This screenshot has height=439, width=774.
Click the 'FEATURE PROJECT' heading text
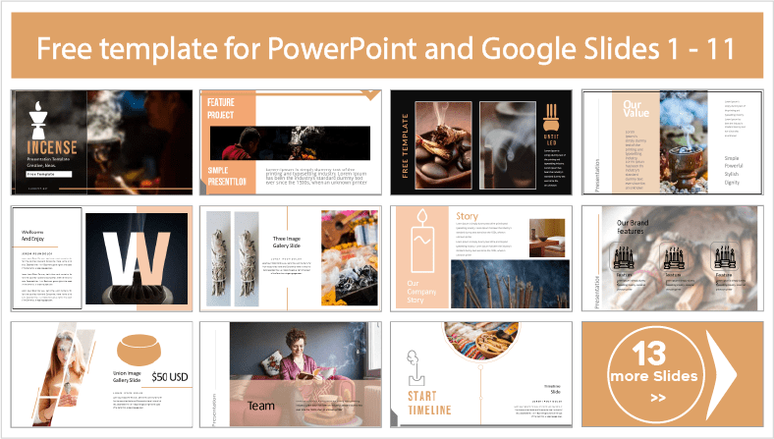221,109
